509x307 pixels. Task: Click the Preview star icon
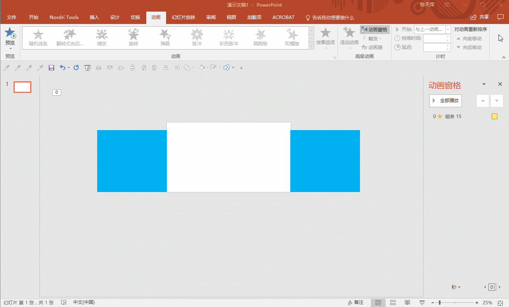(10, 33)
